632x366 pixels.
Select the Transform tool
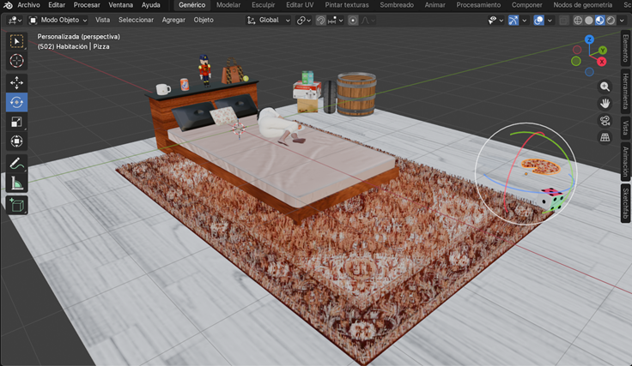(16, 141)
